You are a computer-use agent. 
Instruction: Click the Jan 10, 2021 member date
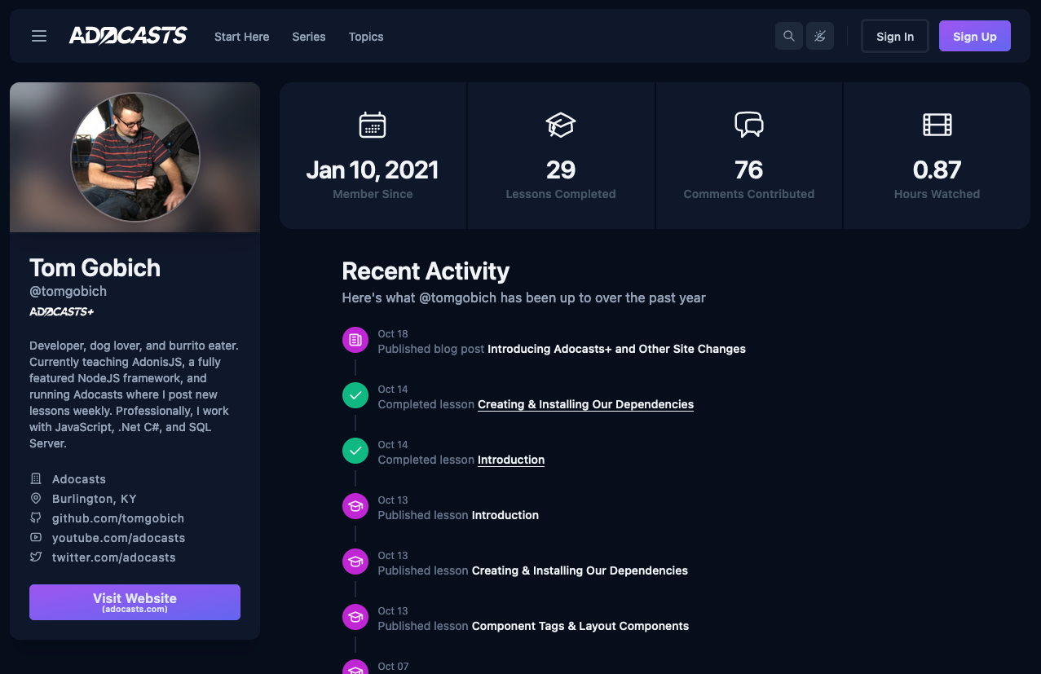[x=373, y=170]
